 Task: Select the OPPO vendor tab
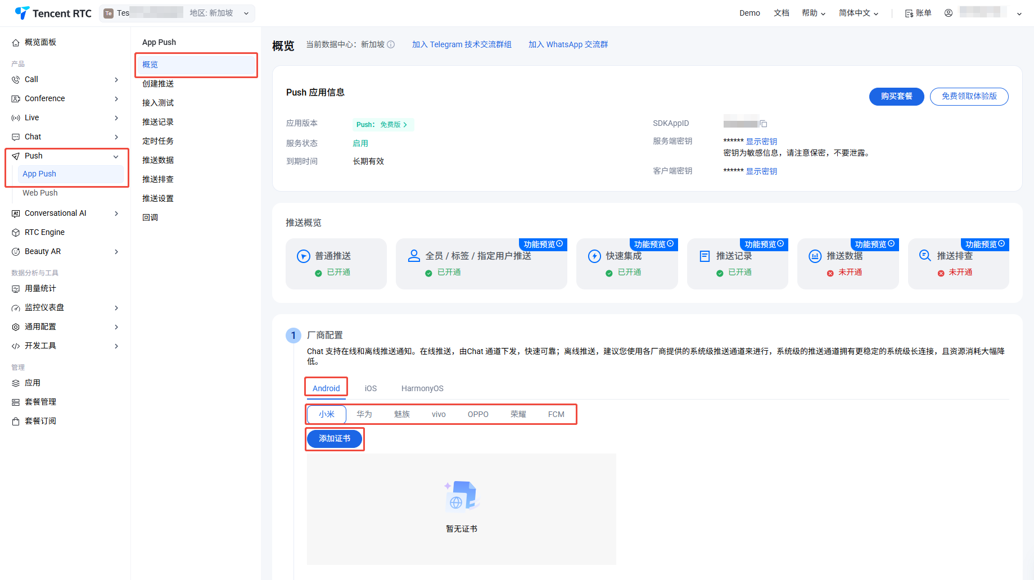coord(478,414)
